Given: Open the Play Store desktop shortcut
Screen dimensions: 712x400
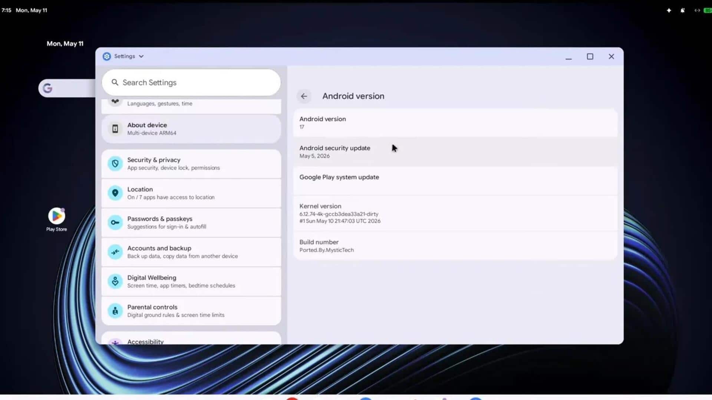Looking at the screenshot, I should 56,220.
